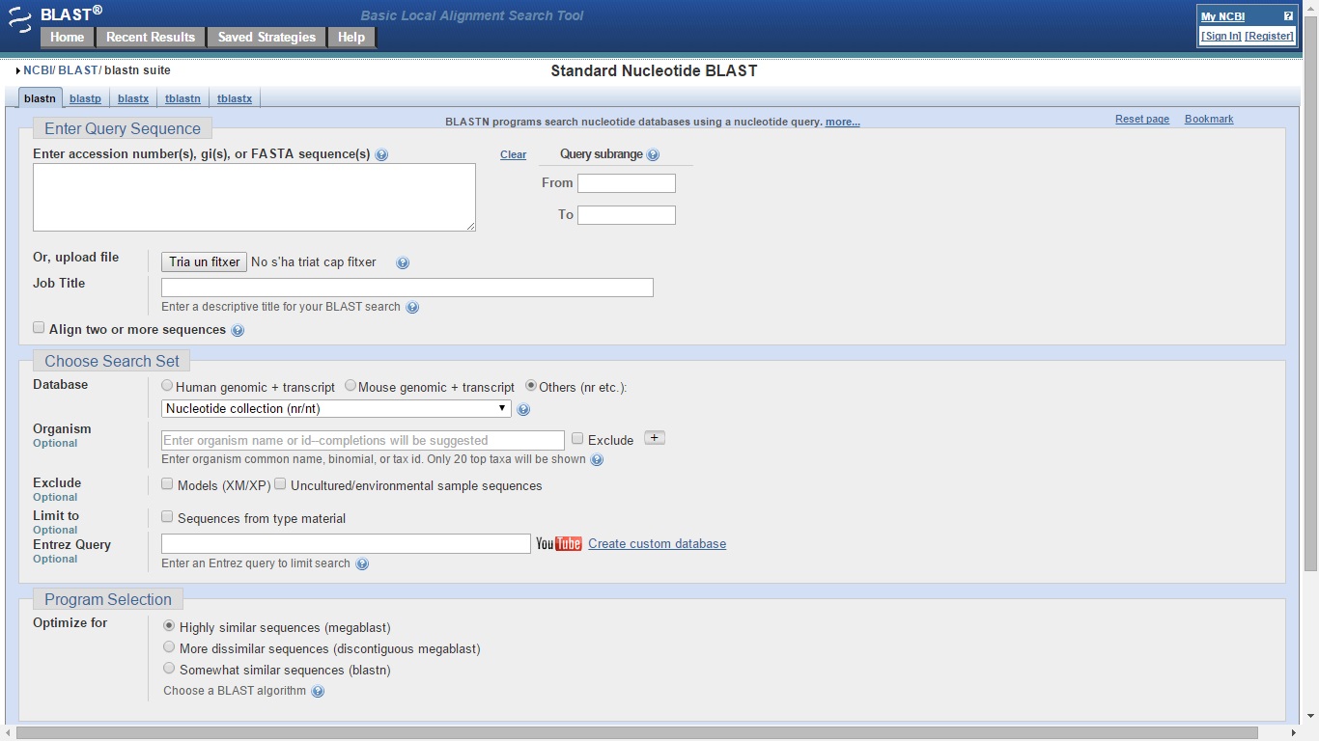Enable Sequences from type material checkbox
Image resolution: width=1319 pixels, height=741 pixels.
[x=167, y=516]
